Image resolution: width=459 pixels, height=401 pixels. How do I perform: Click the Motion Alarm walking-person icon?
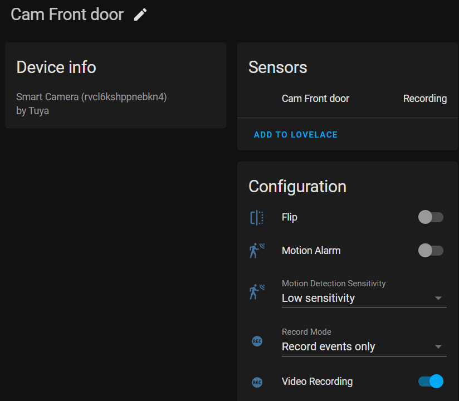pos(257,251)
